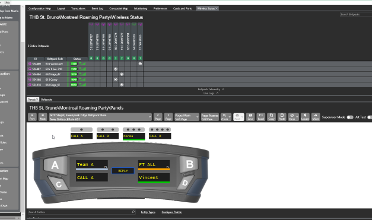Screen dimensions: 372x220
Task: Click the Paste icon in panels toolbar
Action: [x=282, y=117]
